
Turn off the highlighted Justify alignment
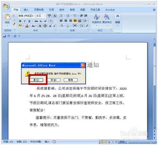tap(75, 21)
